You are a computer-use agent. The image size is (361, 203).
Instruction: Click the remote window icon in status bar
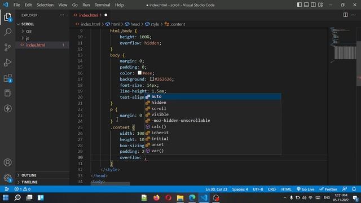[7, 189]
